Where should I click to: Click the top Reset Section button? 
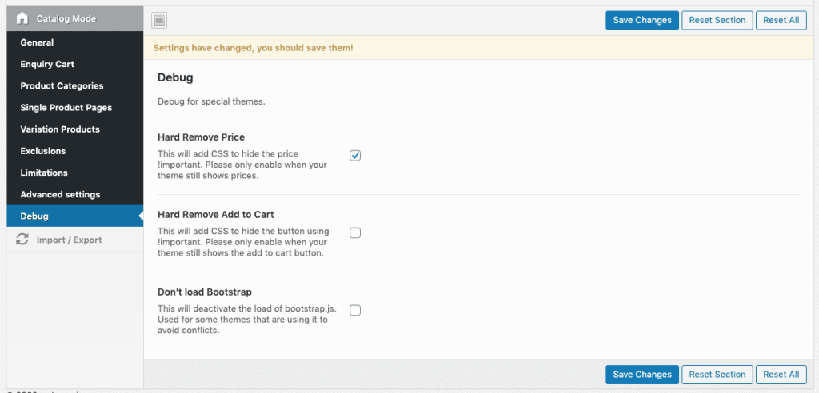pyautogui.click(x=717, y=20)
